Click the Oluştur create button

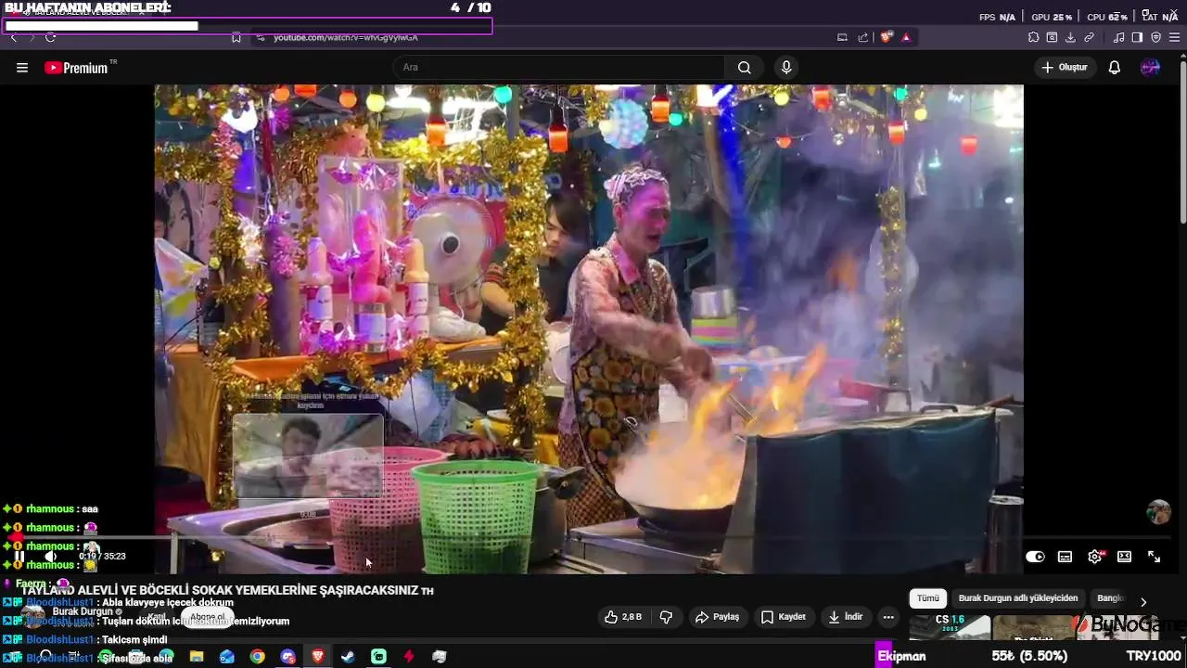(x=1064, y=68)
